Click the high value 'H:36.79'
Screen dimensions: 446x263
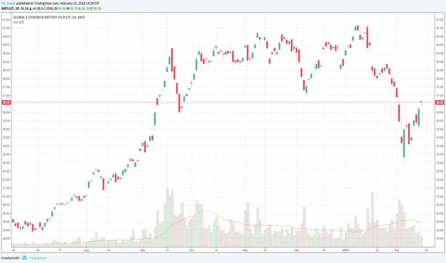click(x=72, y=9)
